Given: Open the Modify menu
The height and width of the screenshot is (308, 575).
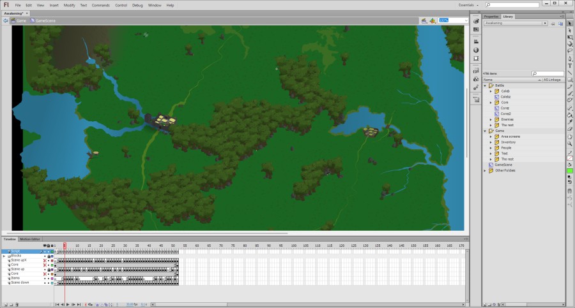Looking at the screenshot, I should pyautogui.click(x=69, y=5).
